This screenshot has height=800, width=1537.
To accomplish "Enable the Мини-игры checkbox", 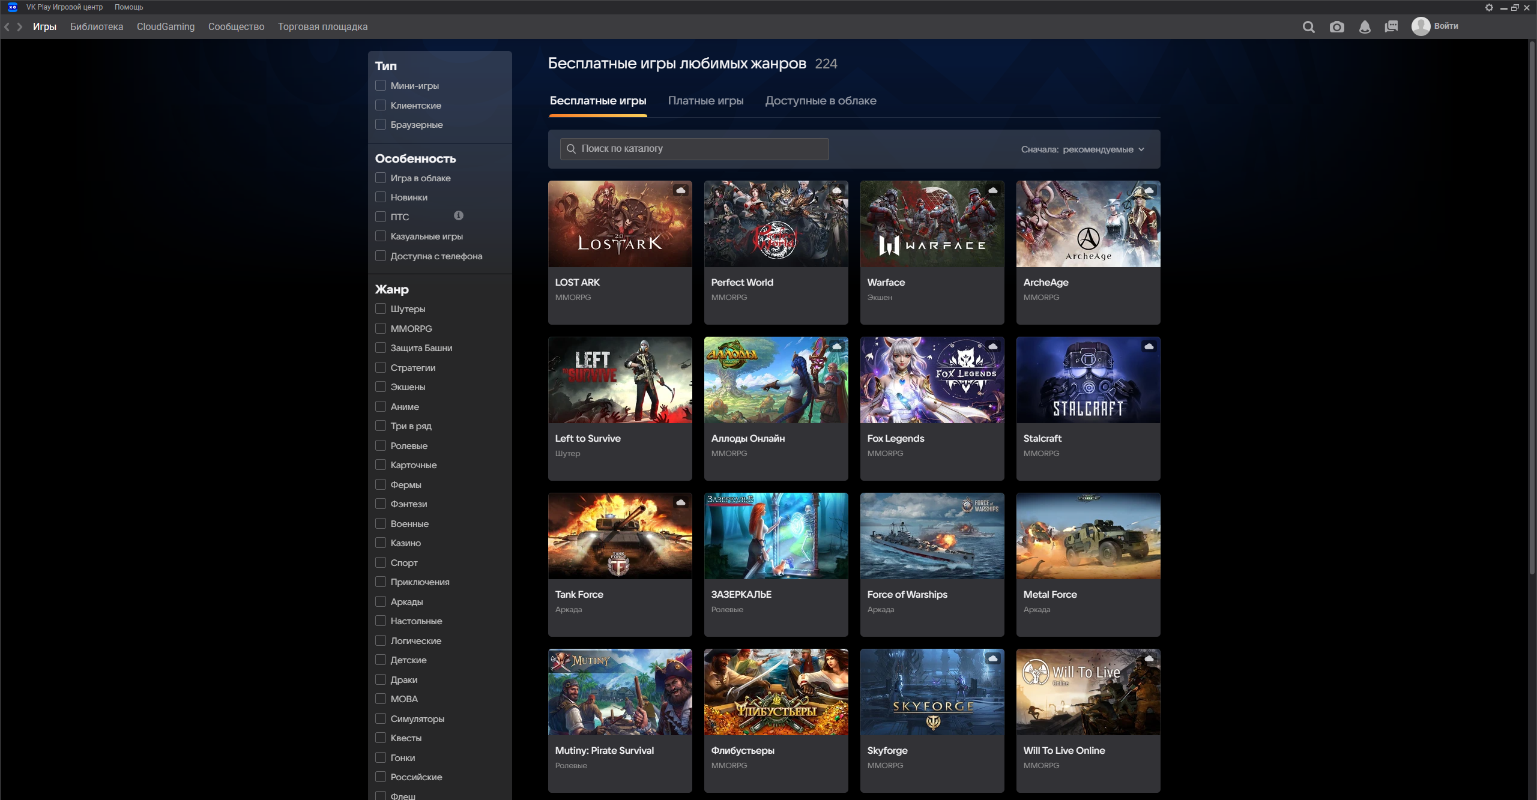I will pyautogui.click(x=381, y=85).
